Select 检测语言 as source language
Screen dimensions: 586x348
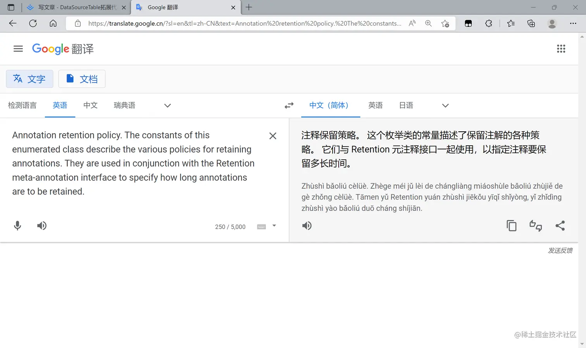point(22,105)
